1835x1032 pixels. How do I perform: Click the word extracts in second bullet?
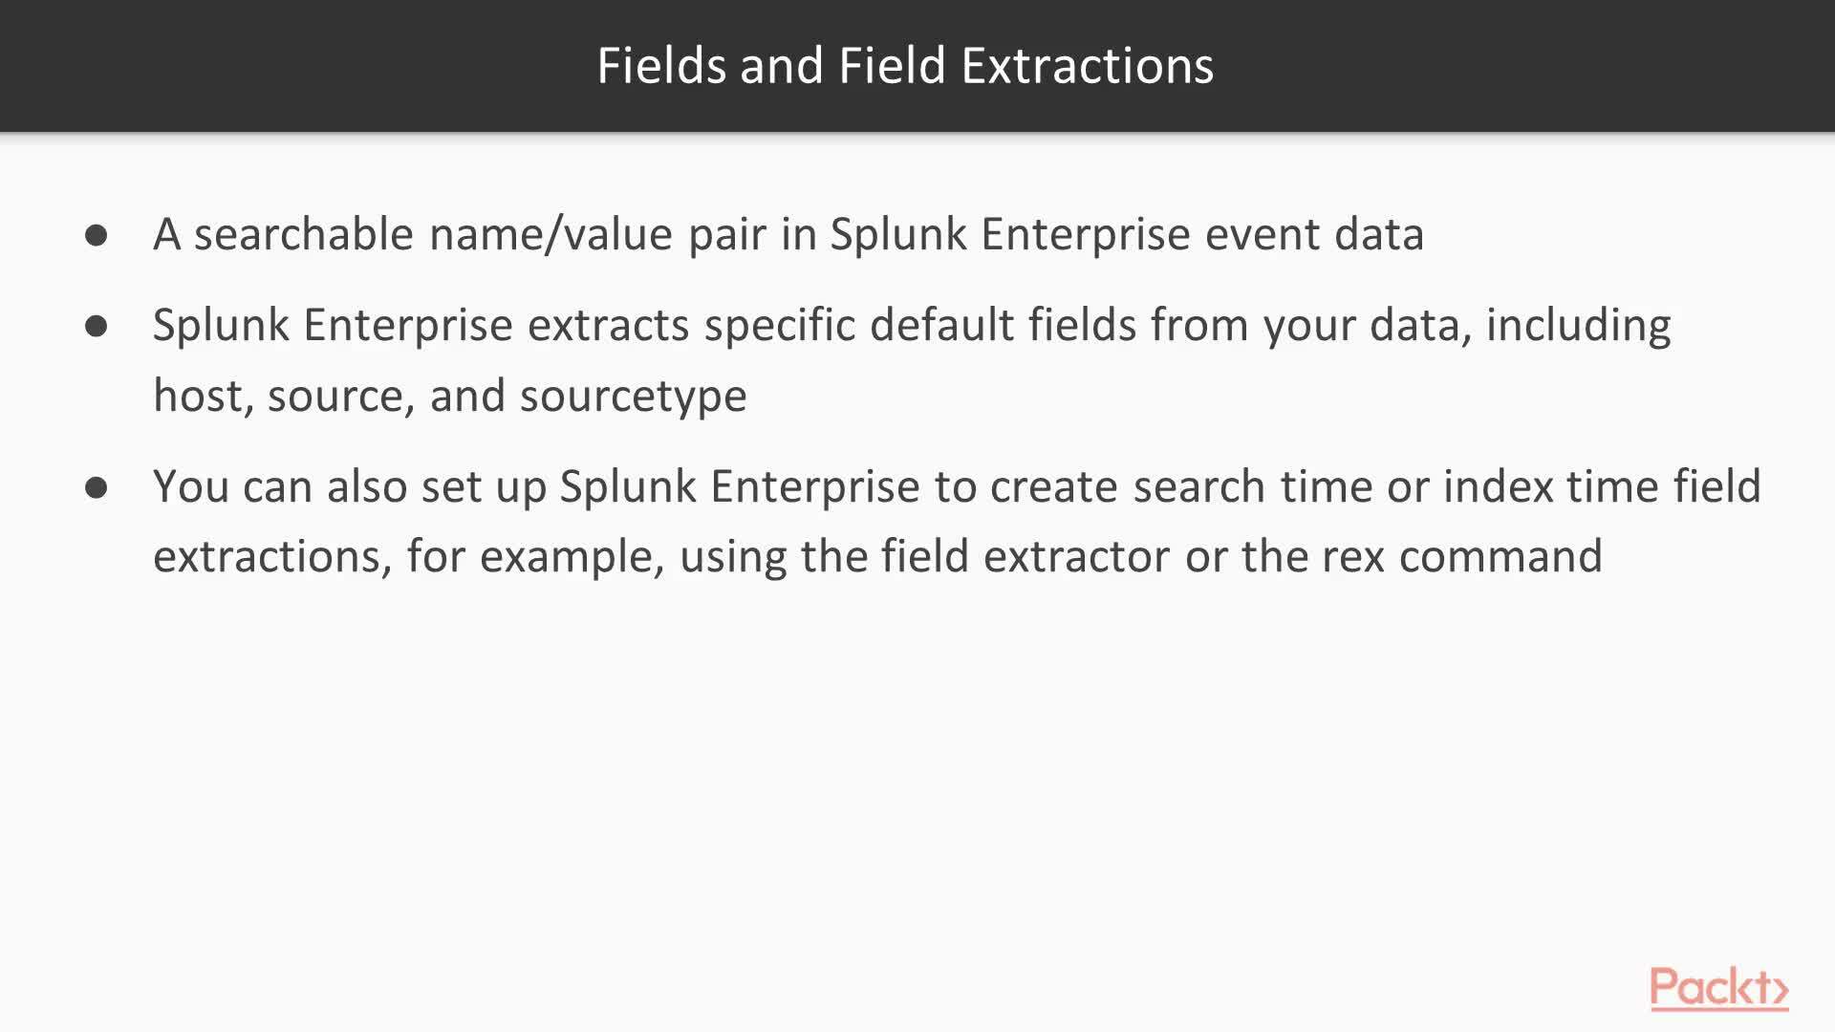608,325
